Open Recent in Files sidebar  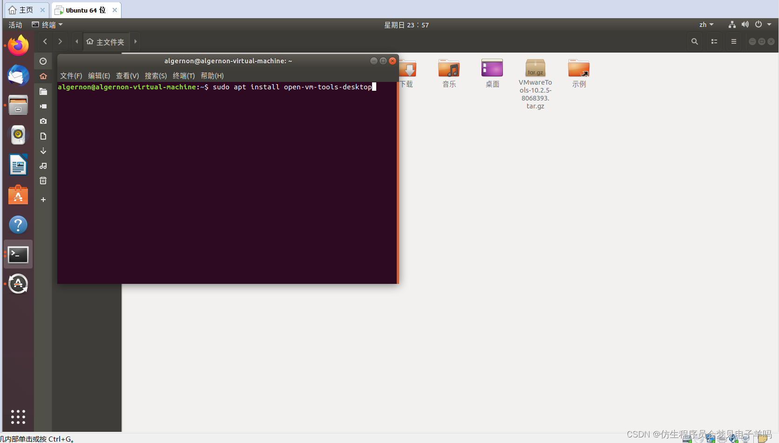(x=43, y=61)
